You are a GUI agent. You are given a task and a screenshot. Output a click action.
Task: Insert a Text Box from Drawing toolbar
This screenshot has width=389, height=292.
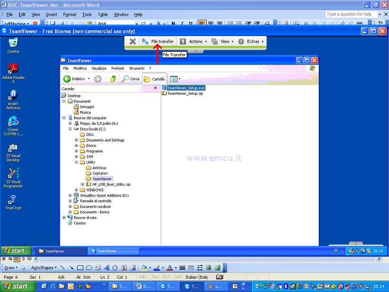tap(97, 268)
